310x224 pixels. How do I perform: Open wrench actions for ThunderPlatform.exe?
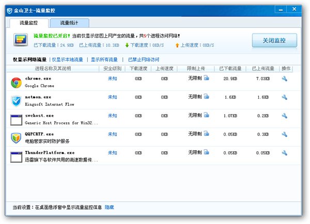coord(285,153)
